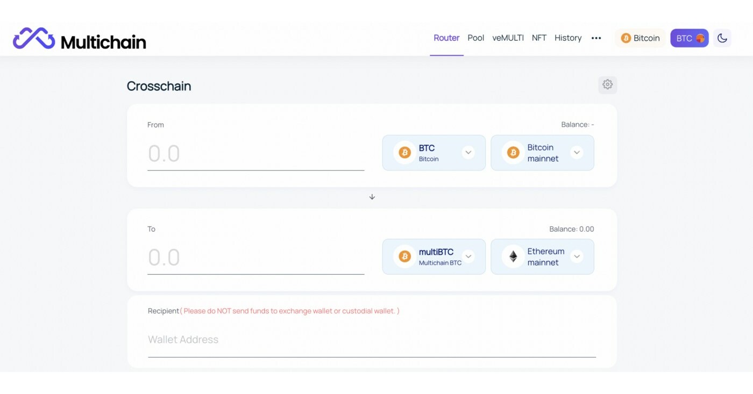Go to the veMULTI tab
Image resolution: width=753 pixels, height=394 pixels.
click(508, 38)
